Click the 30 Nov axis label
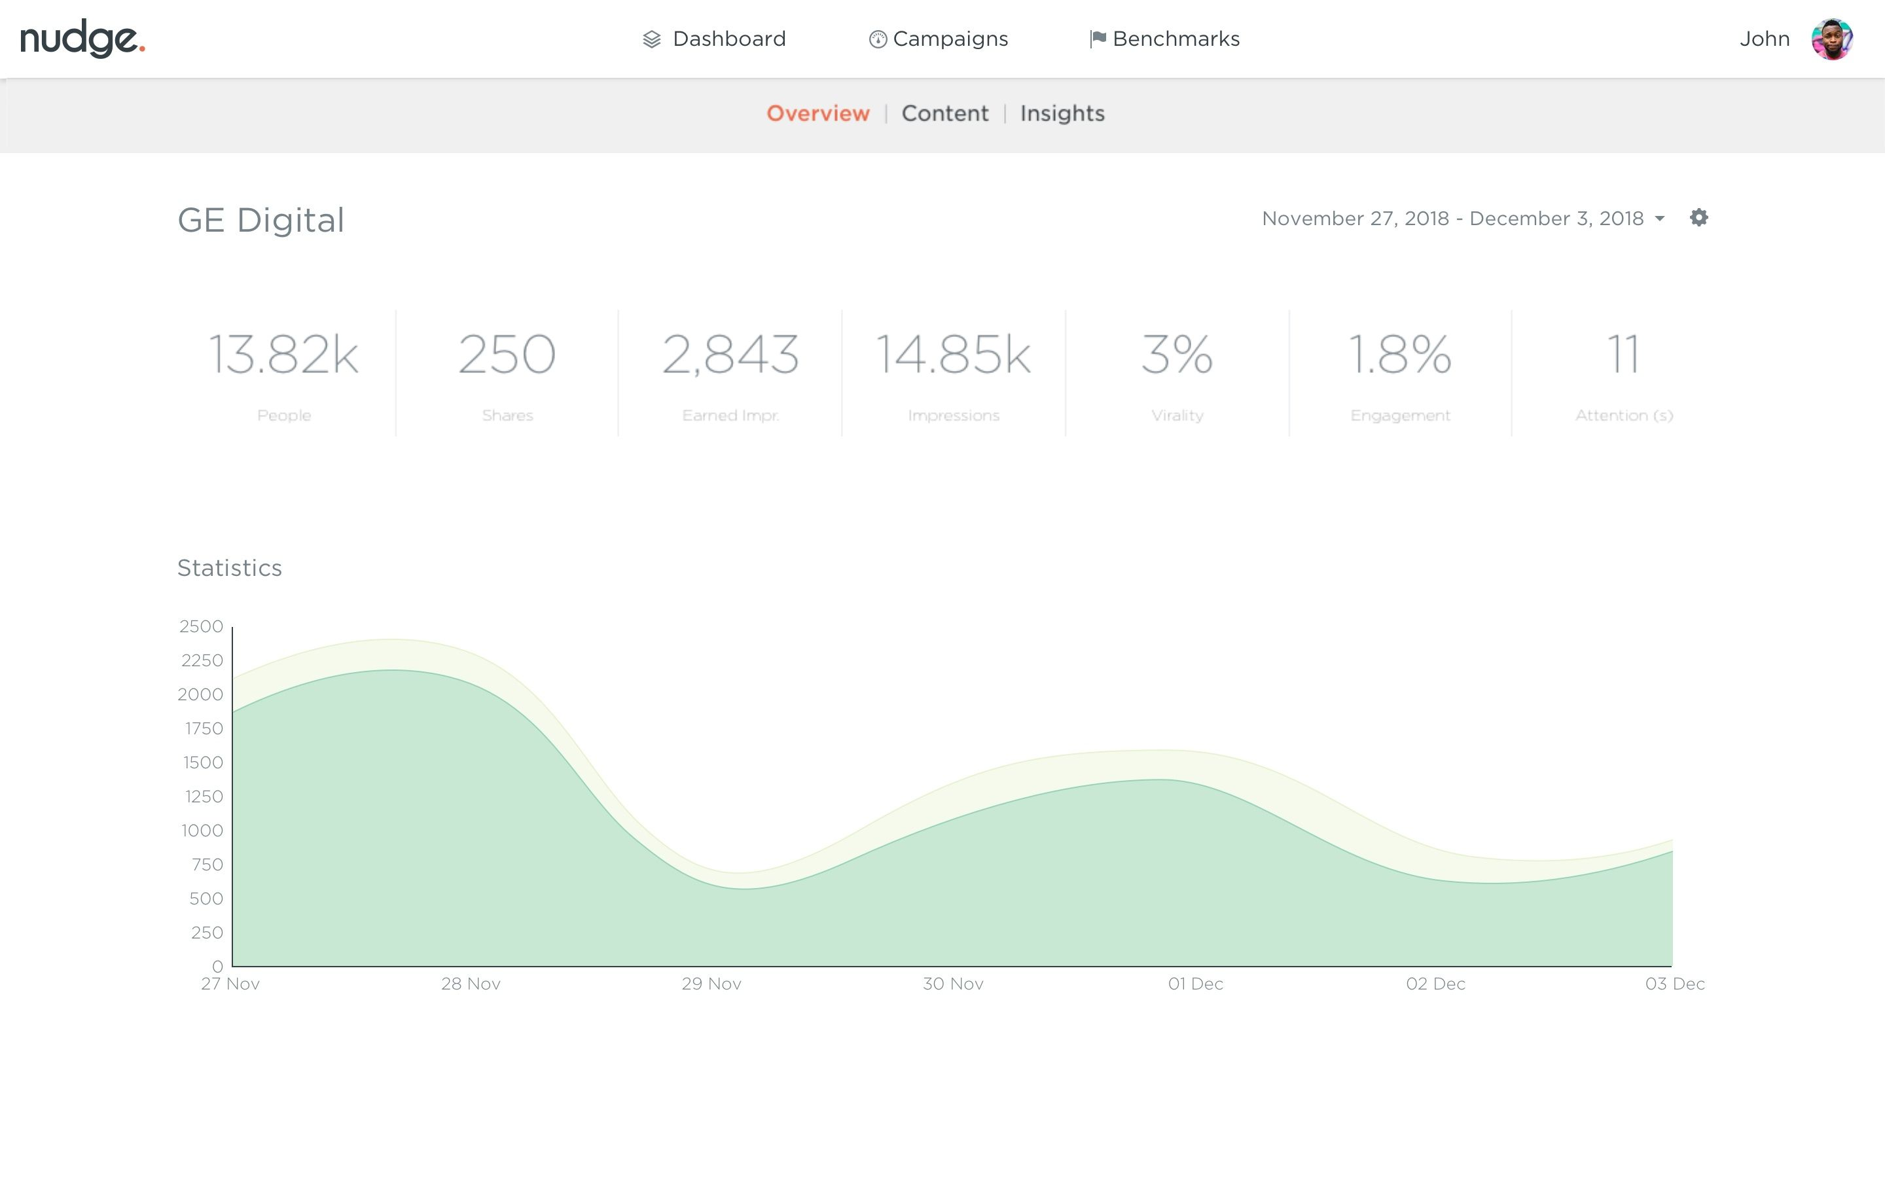The height and width of the screenshot is (1178, 1885). [952, 984]
